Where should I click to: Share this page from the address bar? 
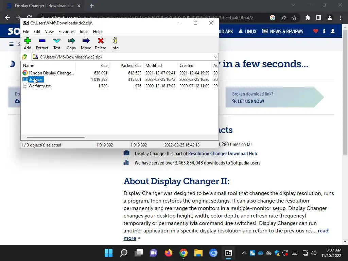pos(283,18)
